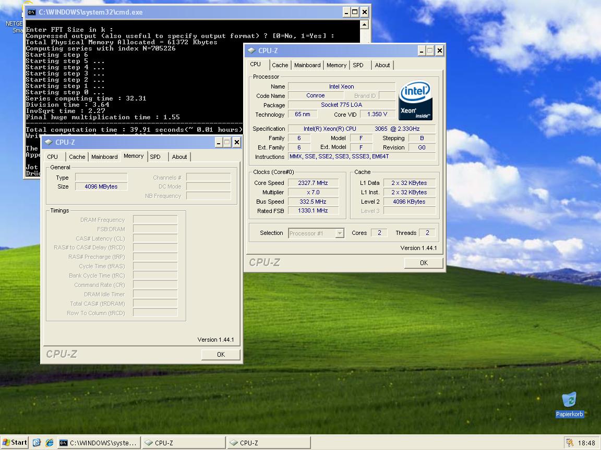The height and width of the screenshot is (450, 601).
Task: Select the SPD tab in the CPU-Z processor window
Action: 358,65
